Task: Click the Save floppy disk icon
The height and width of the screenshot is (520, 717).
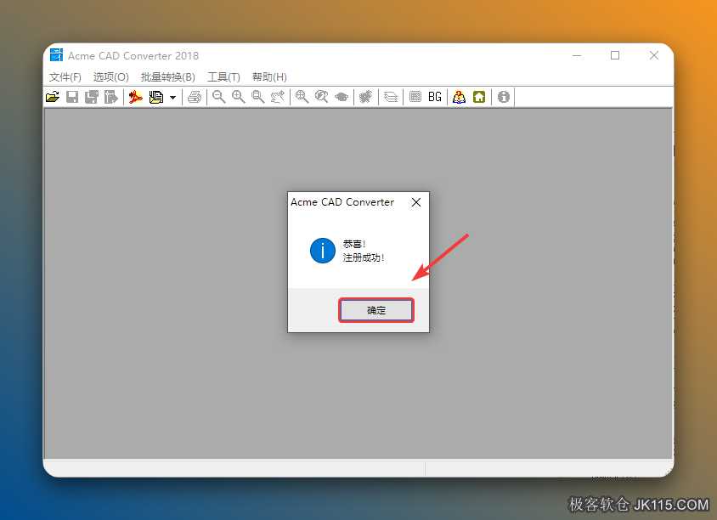Action: pos(72,97)
